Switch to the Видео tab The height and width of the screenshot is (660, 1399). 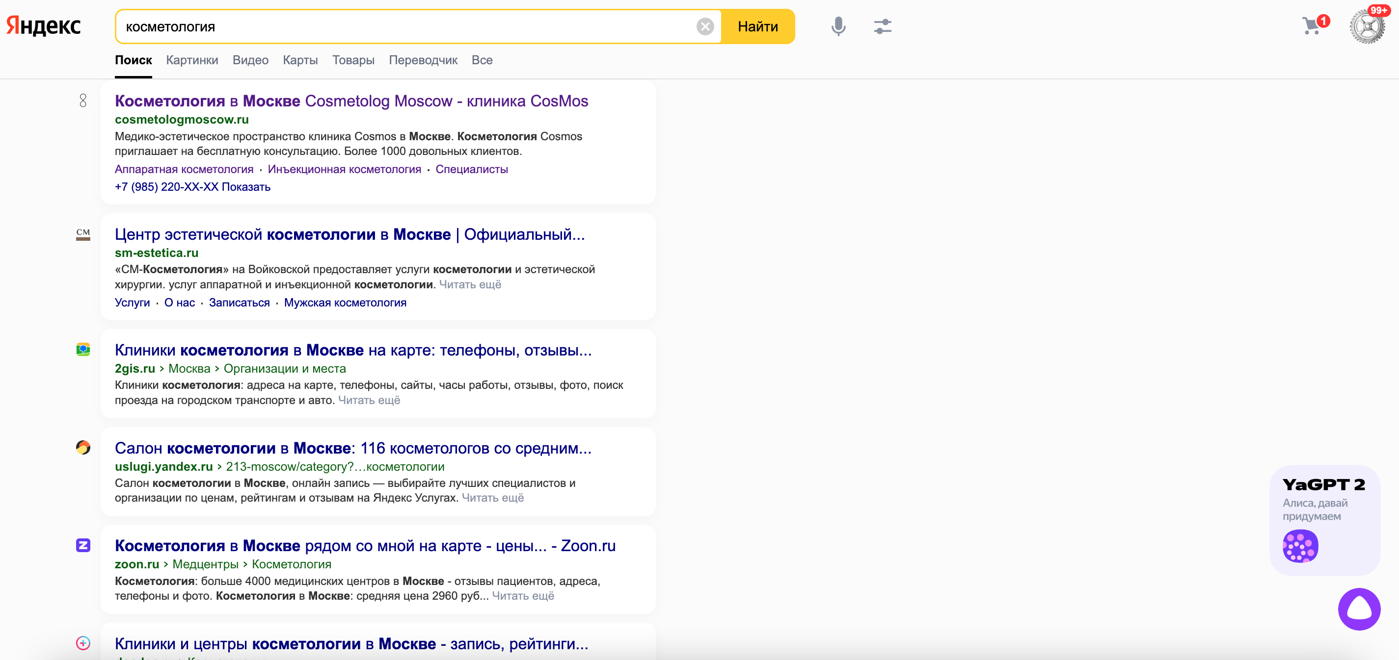[250, 60]
